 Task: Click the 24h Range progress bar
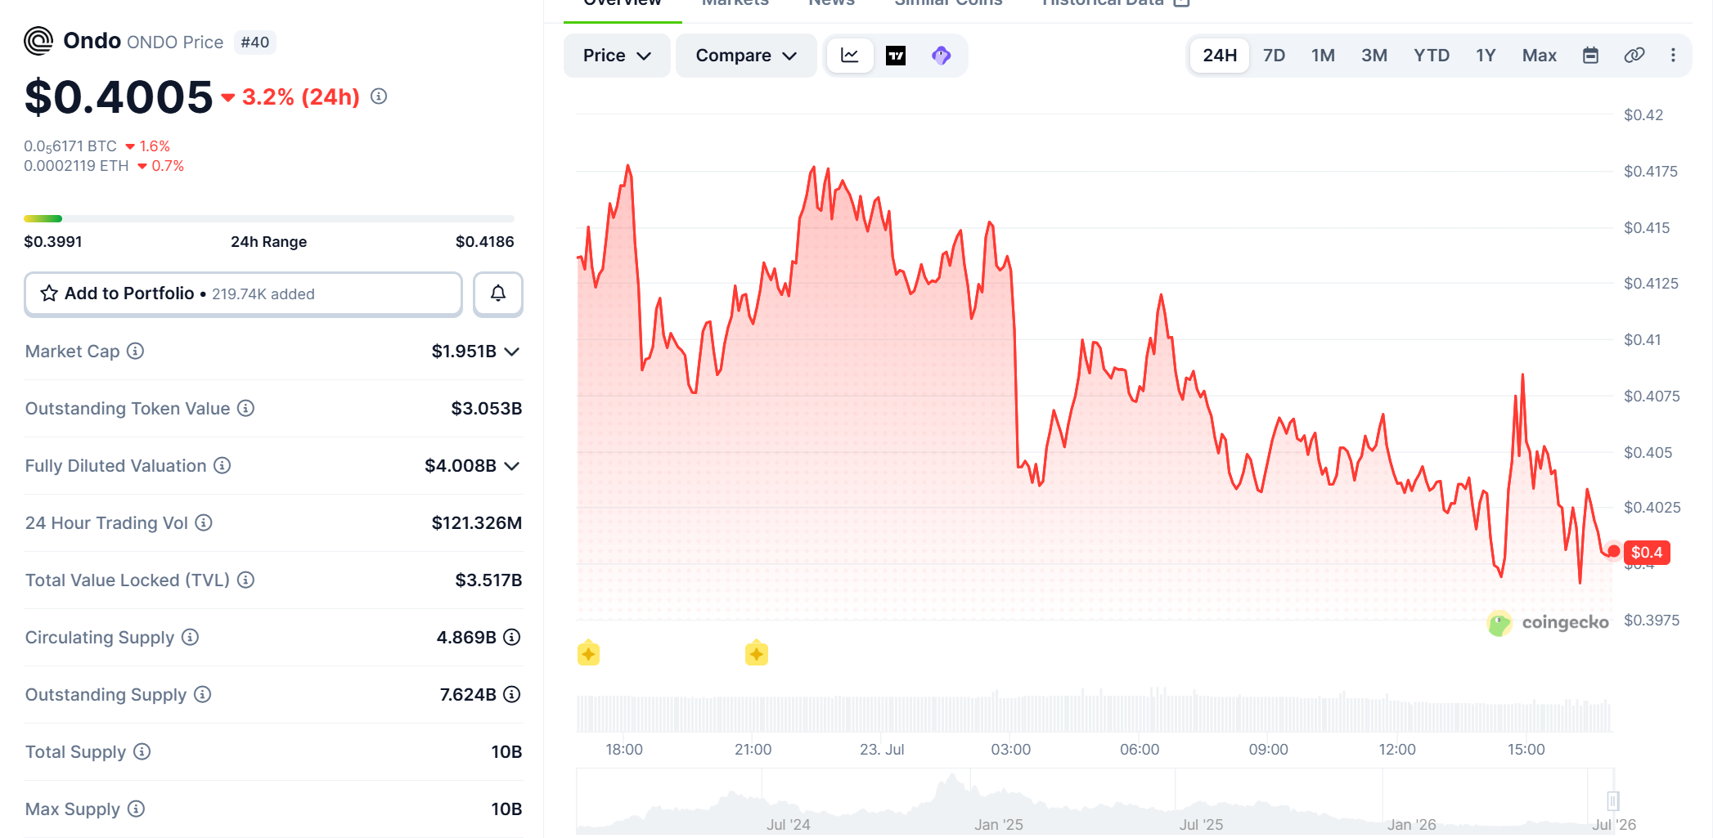pyautogui.click(x=269, y=218)
